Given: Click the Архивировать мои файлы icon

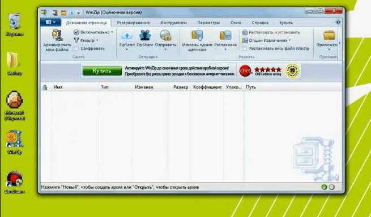Looking at the screenshot, I should tap(57, 36).
